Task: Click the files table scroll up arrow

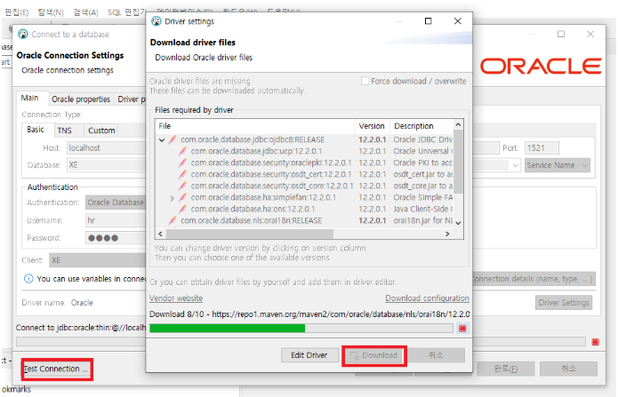Action: click(458, 125)
